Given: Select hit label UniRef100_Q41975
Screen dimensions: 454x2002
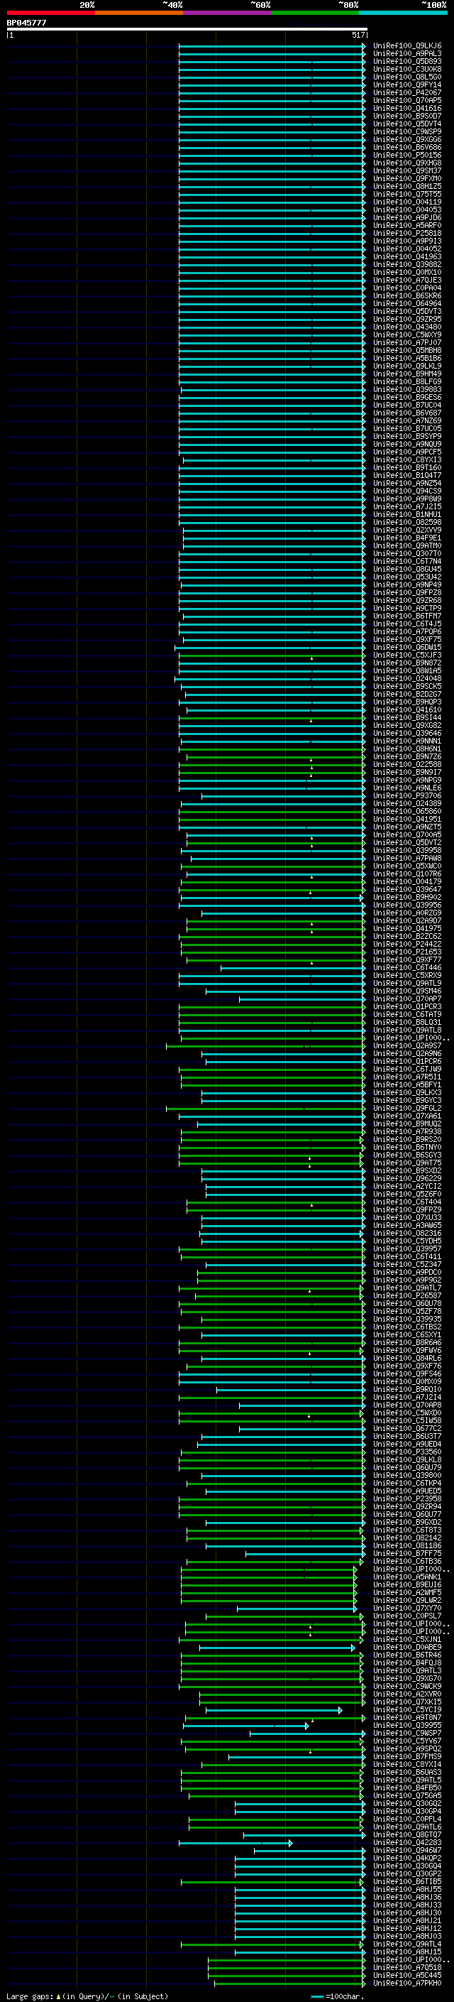Looking at the screenshot, I should [406, 929].
